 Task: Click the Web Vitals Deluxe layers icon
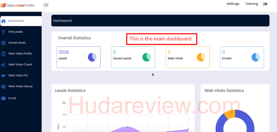pos(3,86)
